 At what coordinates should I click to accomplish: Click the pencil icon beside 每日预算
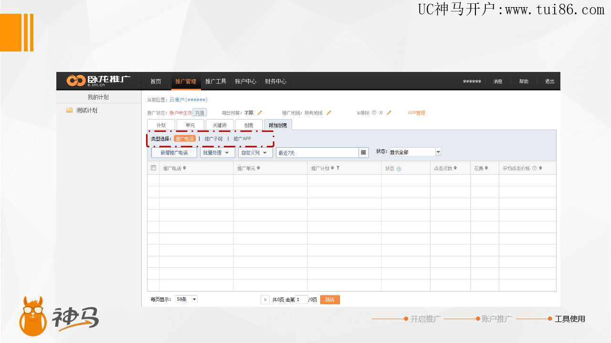[x=260, y=113]
